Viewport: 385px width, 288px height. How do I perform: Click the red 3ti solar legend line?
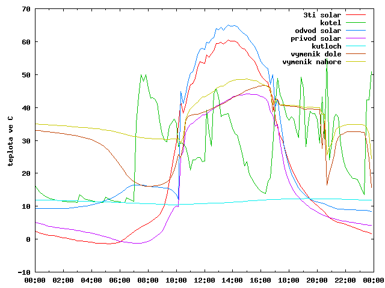356,15
